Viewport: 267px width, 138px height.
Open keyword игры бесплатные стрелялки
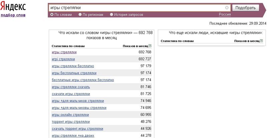pos(74,73)
